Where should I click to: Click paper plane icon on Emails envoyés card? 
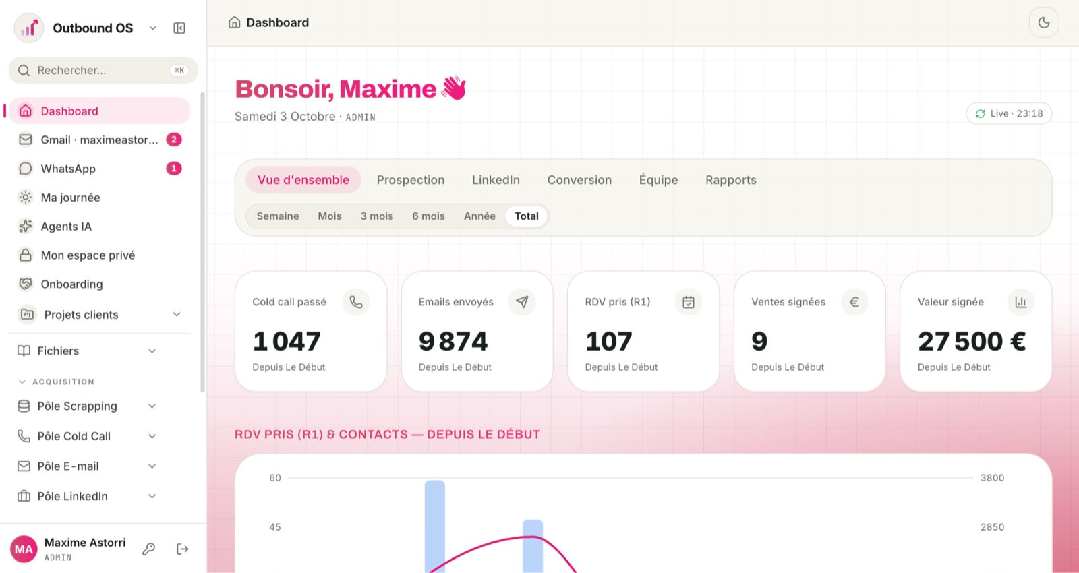click(x=522, y=302)
